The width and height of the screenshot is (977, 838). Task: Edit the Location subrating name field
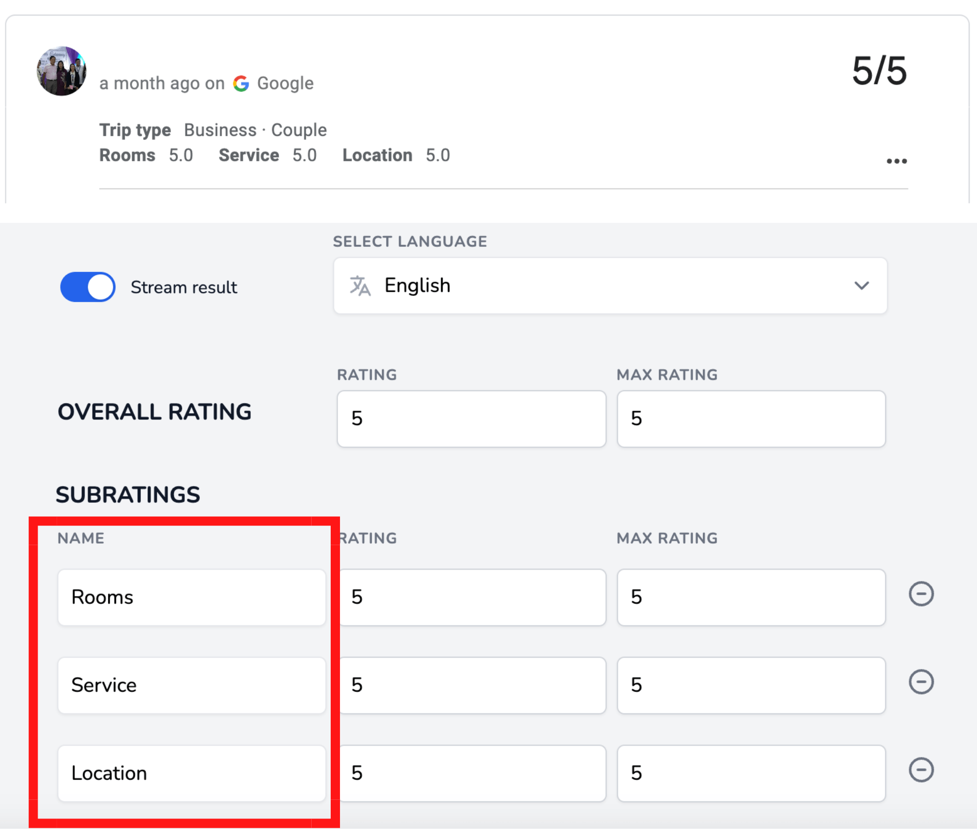[191, 773]
